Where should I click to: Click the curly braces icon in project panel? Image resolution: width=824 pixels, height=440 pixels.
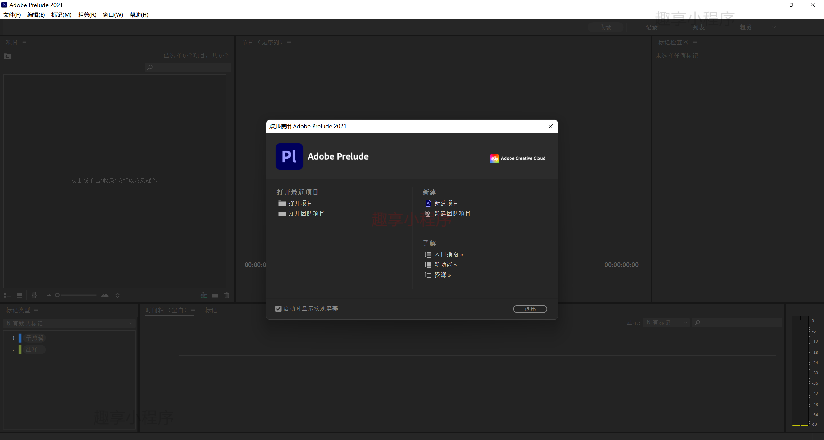[x=34, y=295]
